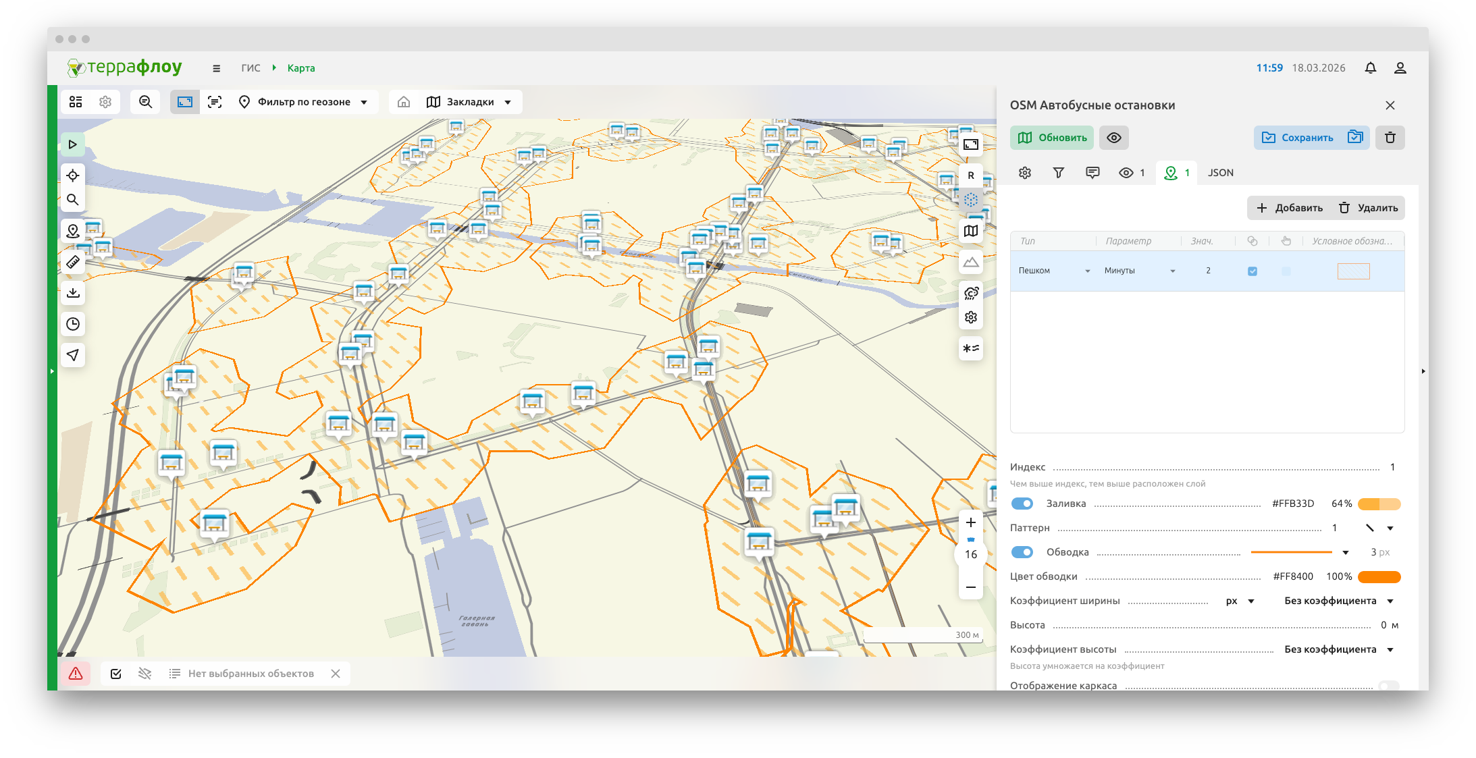Click the save-as folder icon next to Сохранить

coord(1355,137)
